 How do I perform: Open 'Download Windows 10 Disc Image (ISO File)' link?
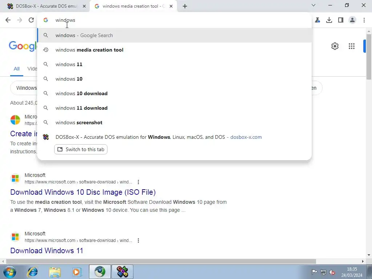83,192
